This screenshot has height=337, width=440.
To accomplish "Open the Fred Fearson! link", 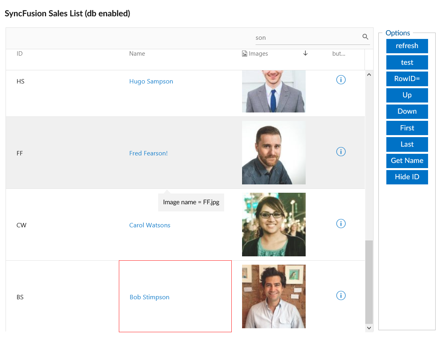I will point(148,153).
